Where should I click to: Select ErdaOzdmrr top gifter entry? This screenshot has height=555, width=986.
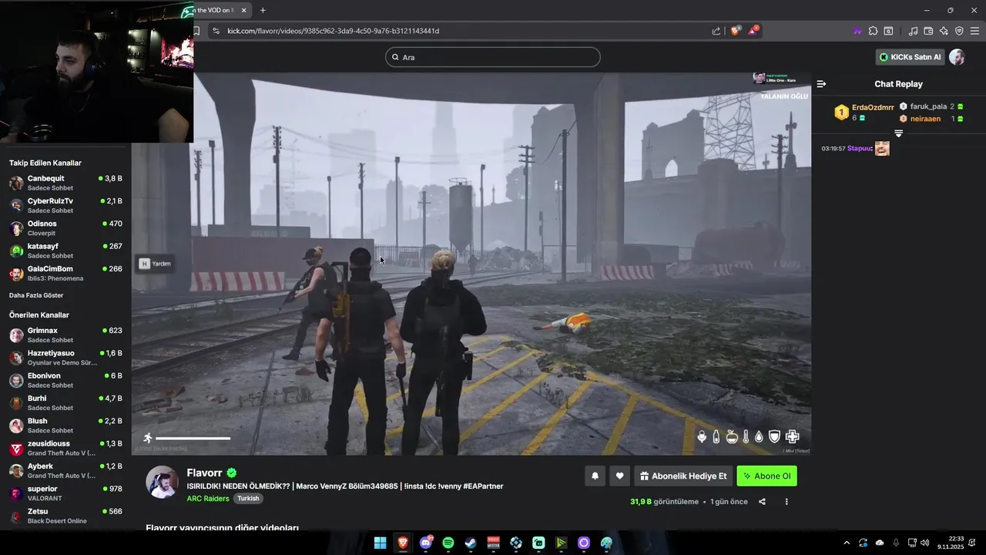click(864, 113)
